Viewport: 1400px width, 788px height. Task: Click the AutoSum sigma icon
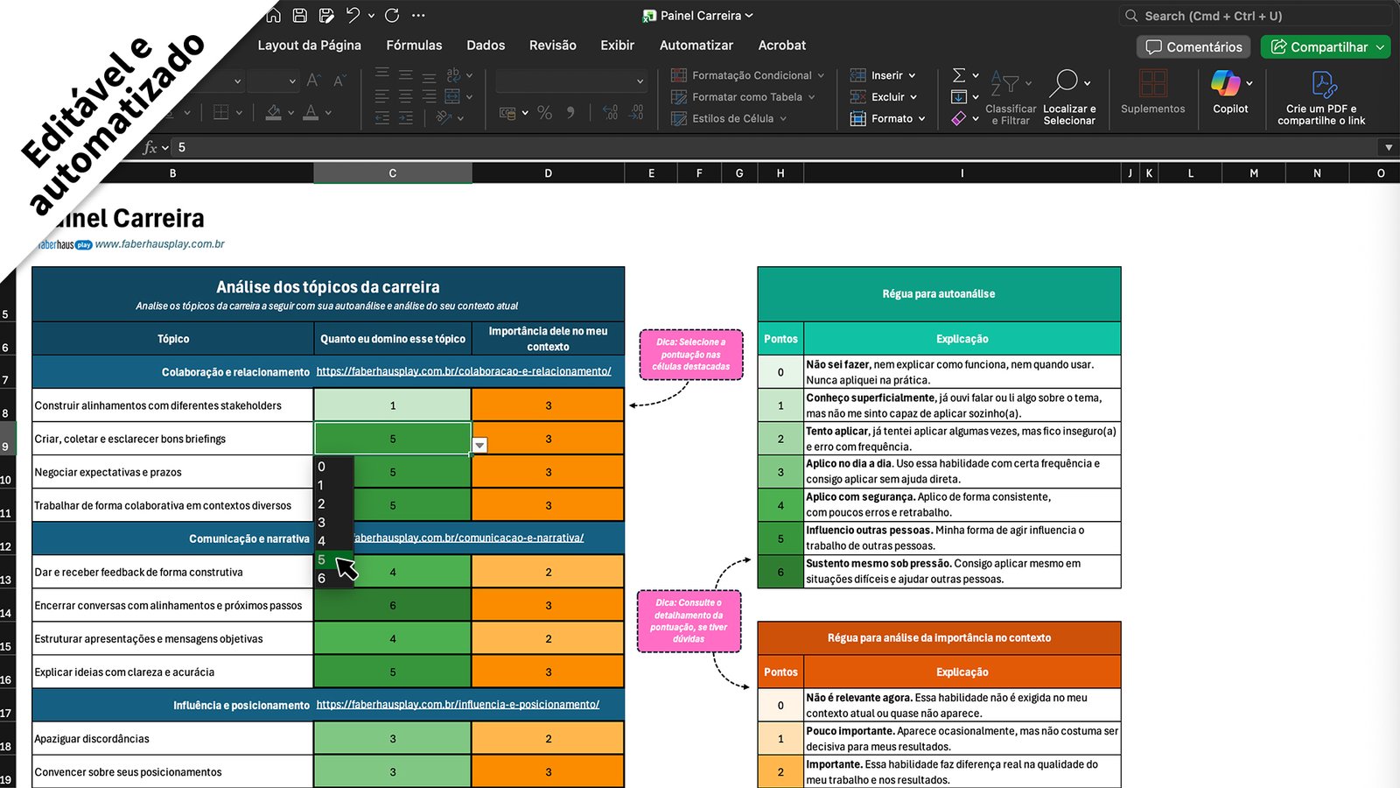click(959, 75)
